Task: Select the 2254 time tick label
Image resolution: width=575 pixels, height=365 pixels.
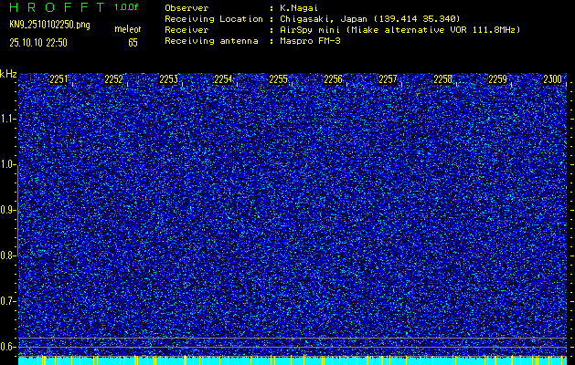Action: (223, 79)
